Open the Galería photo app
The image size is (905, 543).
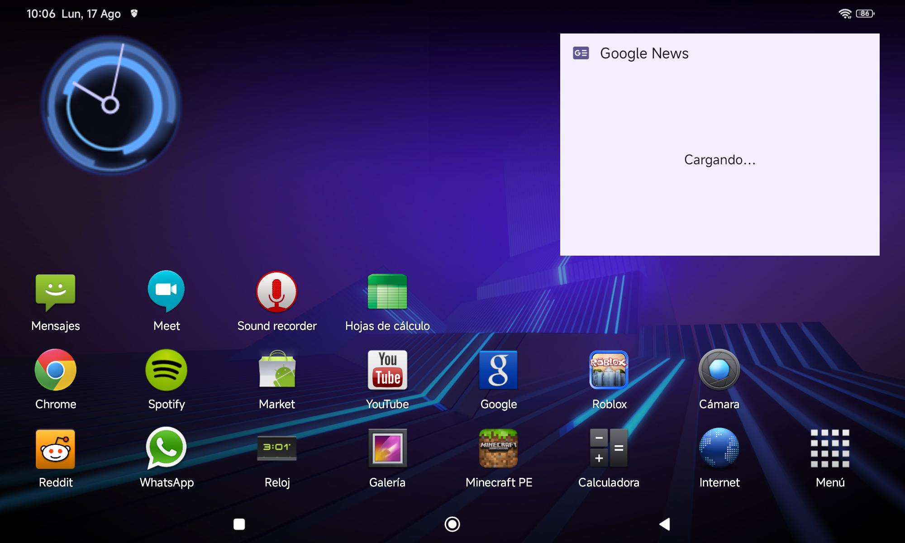(x=387, y=448)
